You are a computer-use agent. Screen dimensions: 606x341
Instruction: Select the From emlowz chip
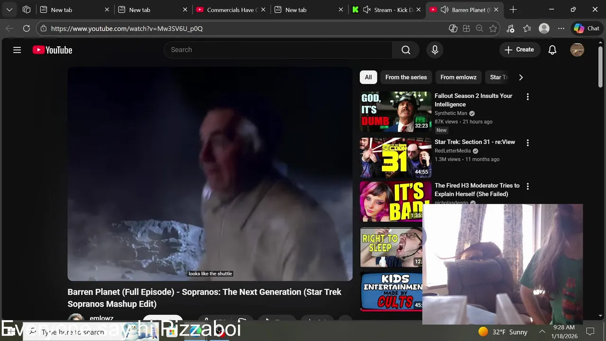tap(458, 77)
